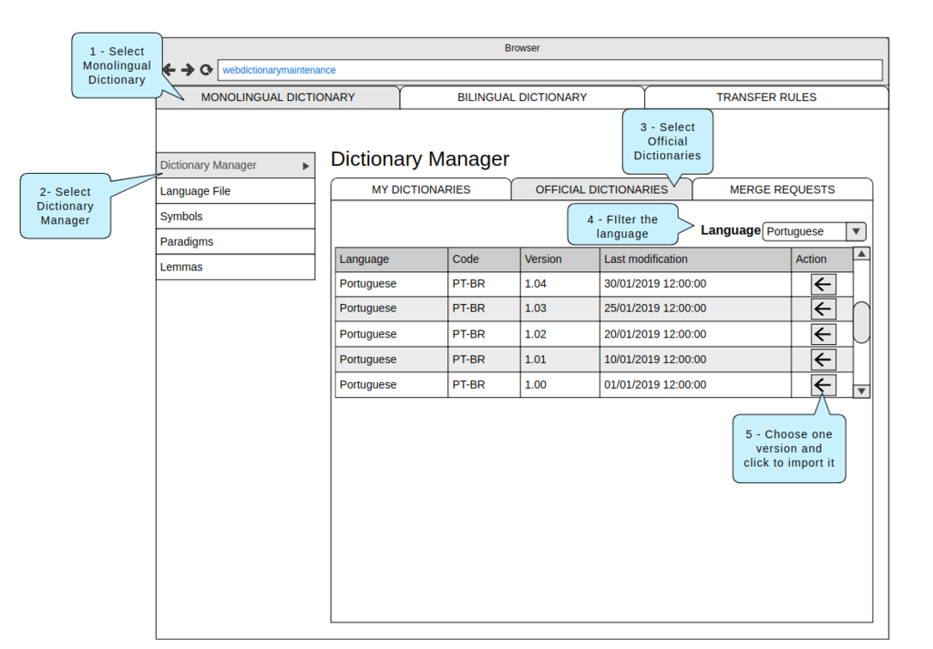Screen dimensions: 933x649
Task: Go to Merge Requests tab
Action: pos(782,189)
